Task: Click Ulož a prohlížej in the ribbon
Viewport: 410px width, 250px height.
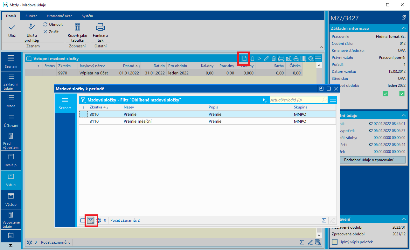Action: tap(31, 32)
